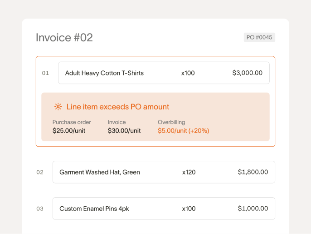Click the line number 03
Viewport: 311px width, 234px height.
pos(40,209)
